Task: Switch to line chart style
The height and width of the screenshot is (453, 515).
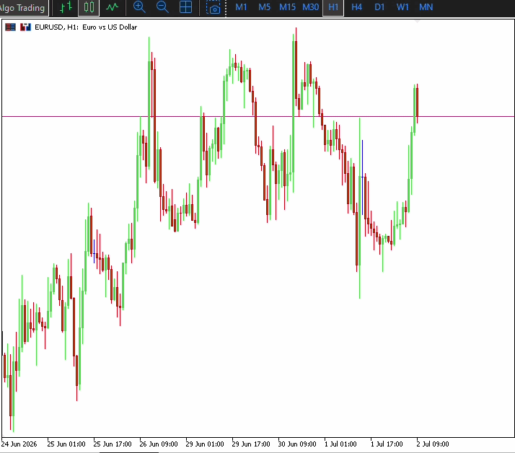Action: pyautogui.click(x=112, y=7)
